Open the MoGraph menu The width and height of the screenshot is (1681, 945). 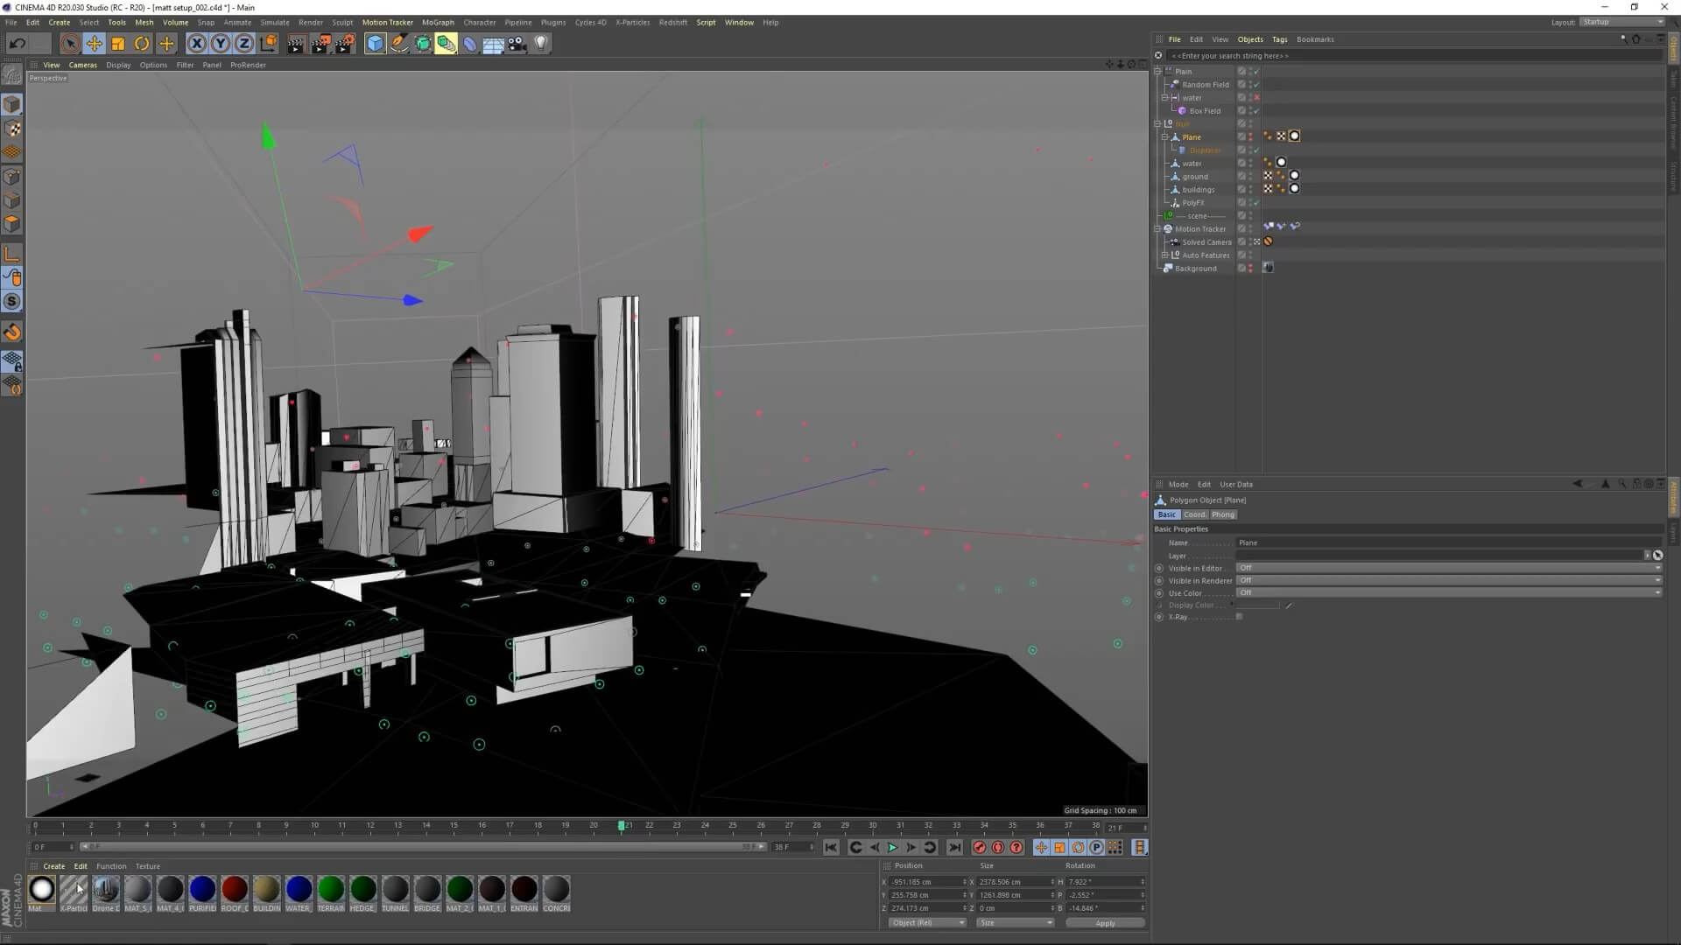438,23
